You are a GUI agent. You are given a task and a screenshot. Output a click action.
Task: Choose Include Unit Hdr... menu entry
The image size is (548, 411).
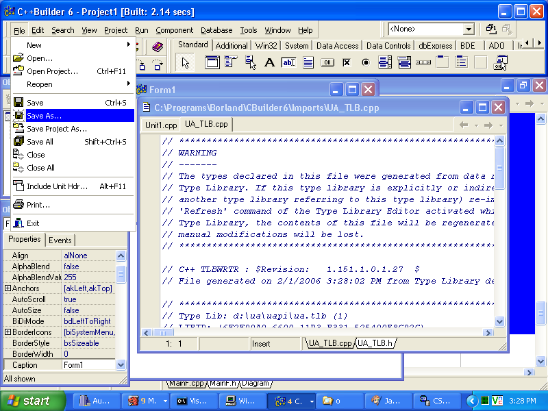tap(73, 186)
